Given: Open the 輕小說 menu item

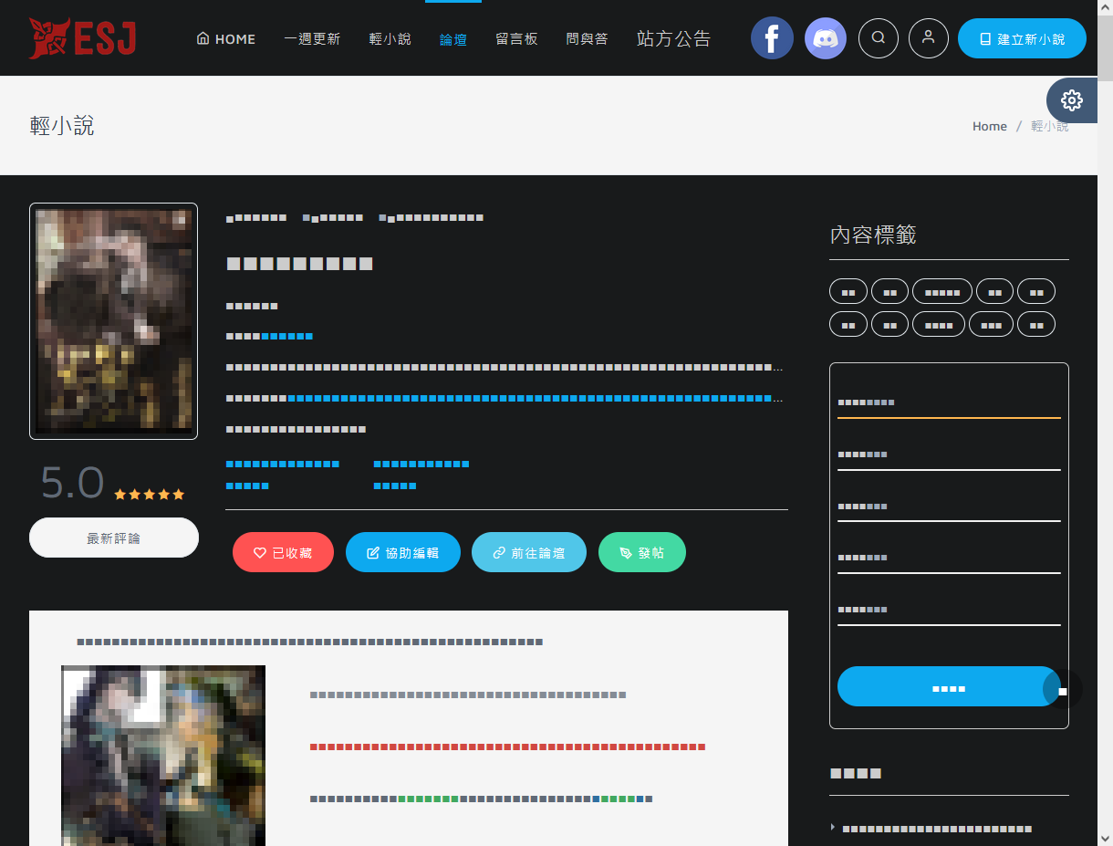Looking at the screenshot, I should click(x=390, y=39).
